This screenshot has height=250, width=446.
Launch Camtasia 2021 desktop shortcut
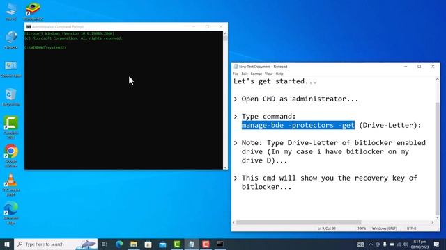coord(11,126)
